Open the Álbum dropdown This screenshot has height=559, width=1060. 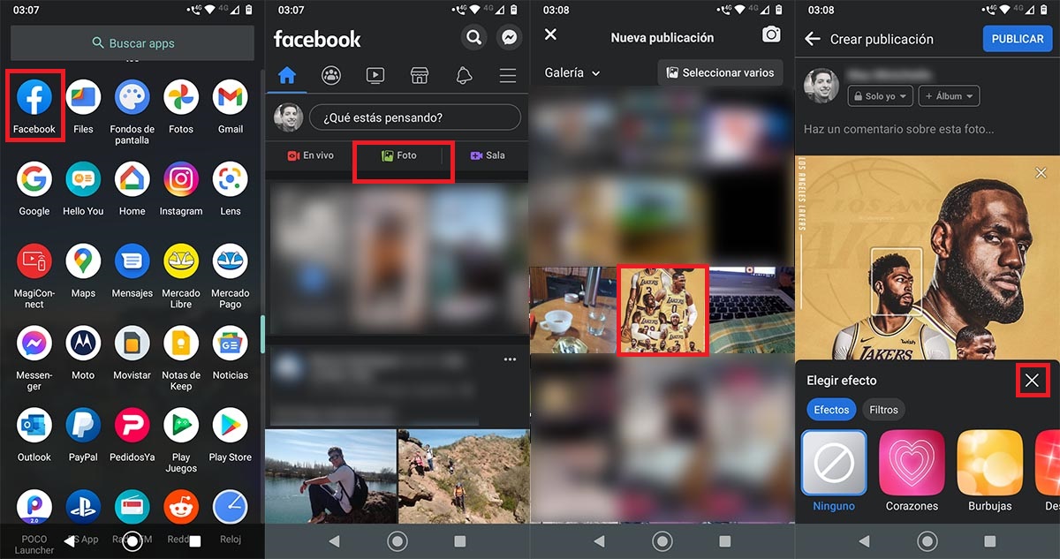click(x=950, y=96)
